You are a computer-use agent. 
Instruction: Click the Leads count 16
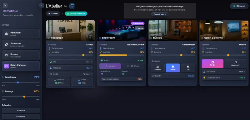click(x=123, y=74)
